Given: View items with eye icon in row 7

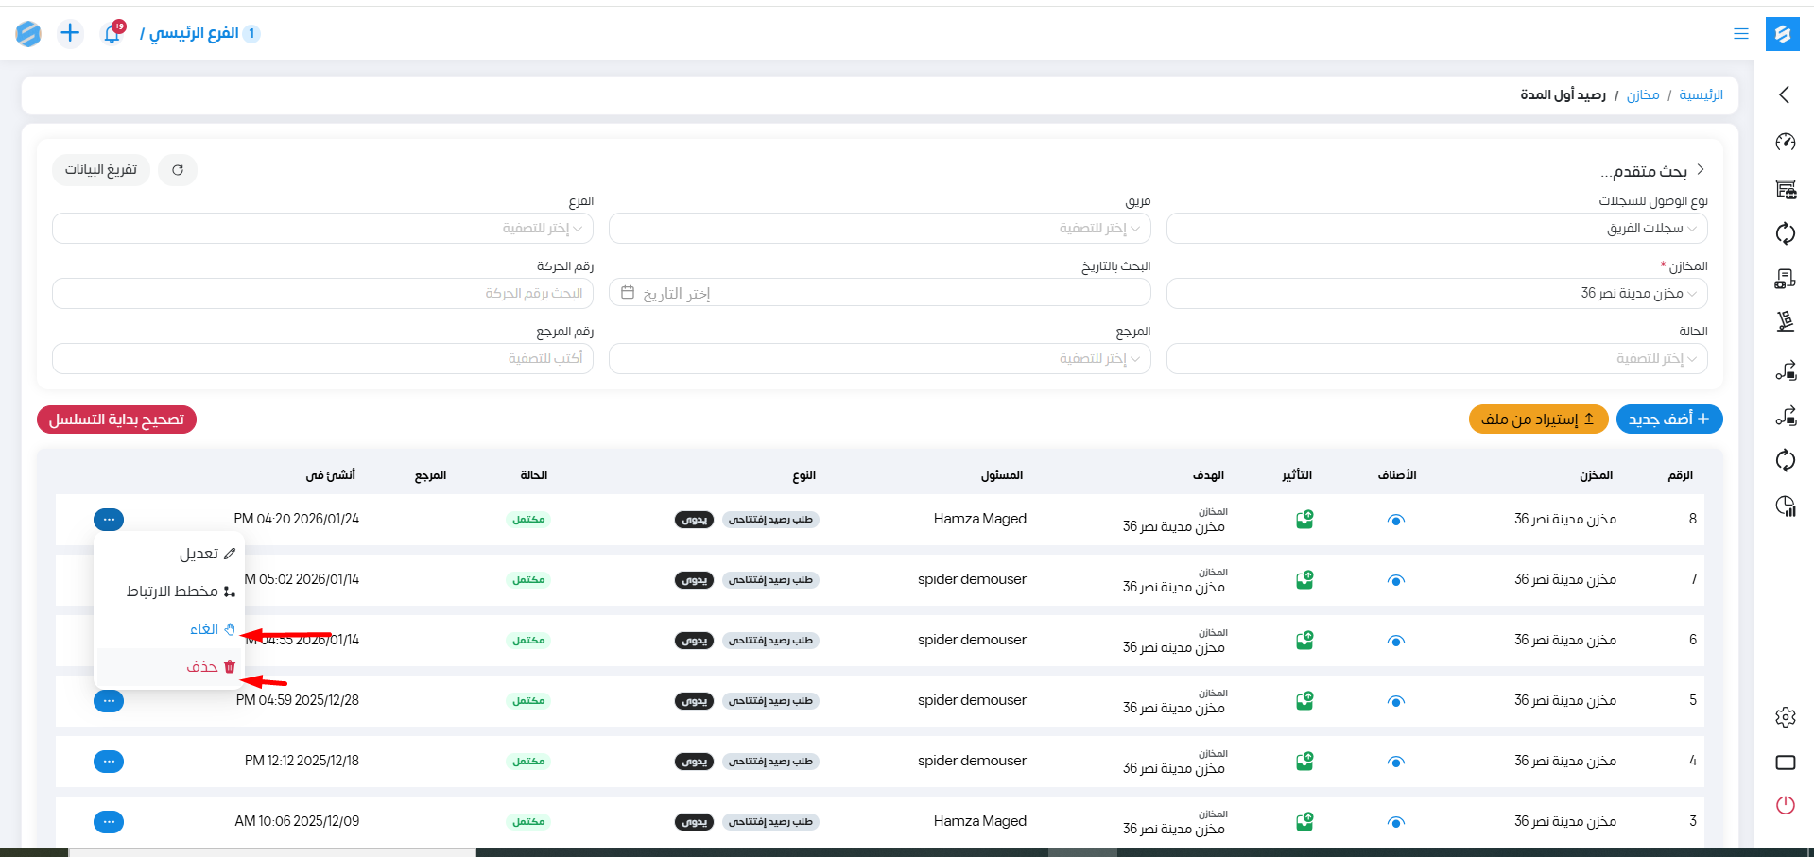Looking at the screenshot, I should click(x=1396, y=580).
